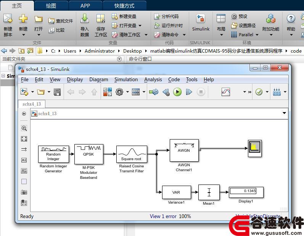Click New Variable (新建变量)
This screenshot has width=304, height=236.
124,16
